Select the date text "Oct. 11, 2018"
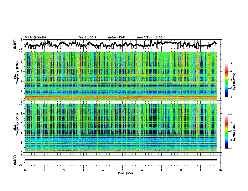Screen dimensions: 248x191 pyautogui.click(x=87, y=37)
